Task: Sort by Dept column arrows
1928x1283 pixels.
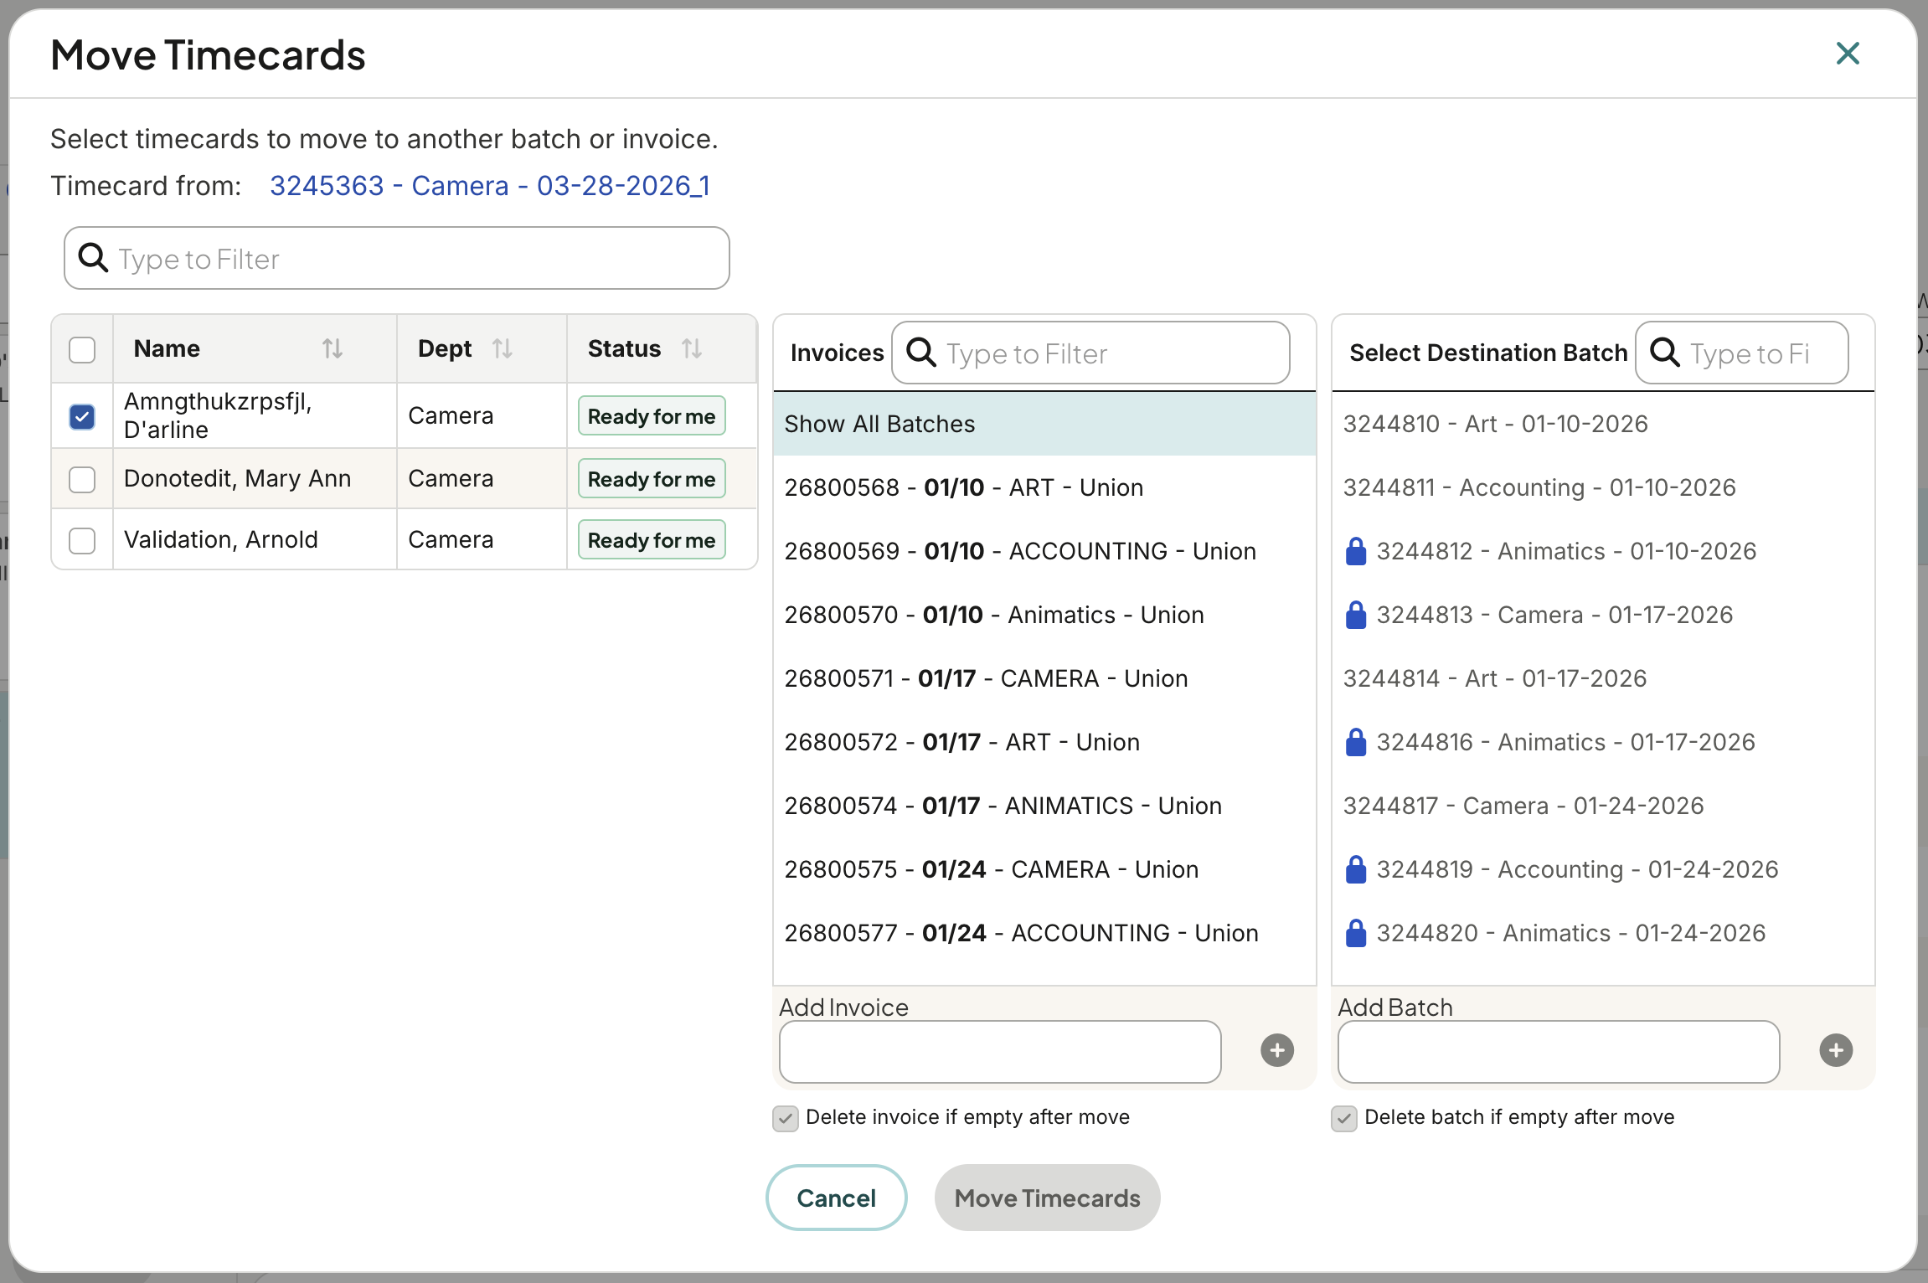Action: pos(503,348)
